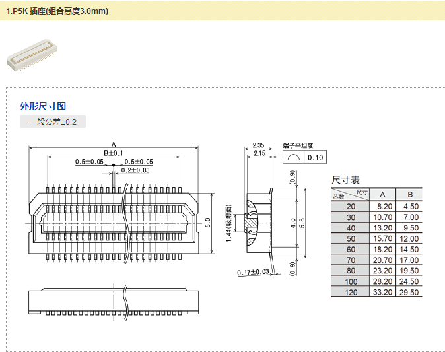Click the 12.00 value in the 50-pin row
Image resolution: width=445 pixels, height=352 pixels.
410,238
